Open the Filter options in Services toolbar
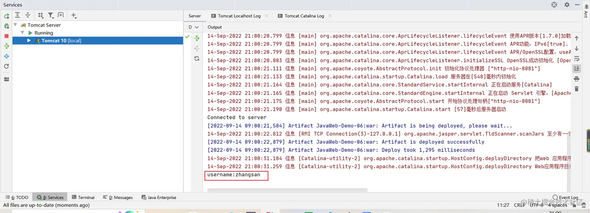590x213 pixels. 51,15
